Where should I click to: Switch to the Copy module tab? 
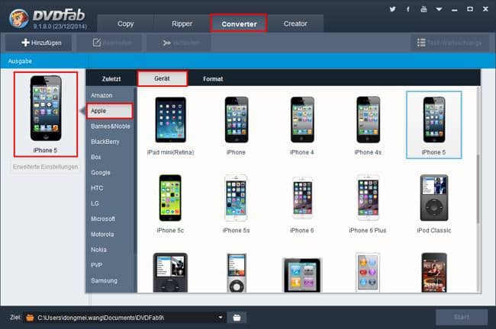[126, 24]
